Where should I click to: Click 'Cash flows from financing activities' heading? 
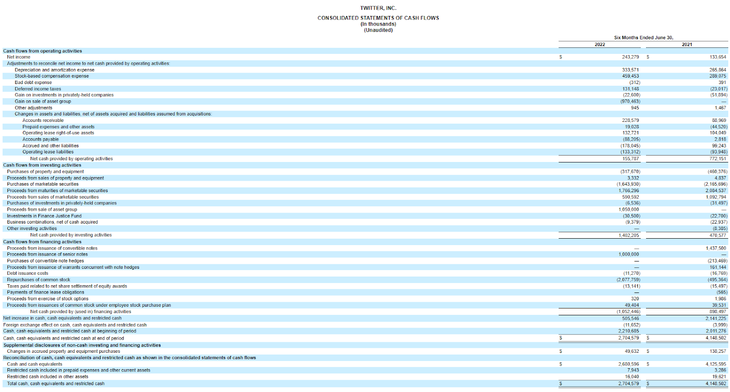42,242
